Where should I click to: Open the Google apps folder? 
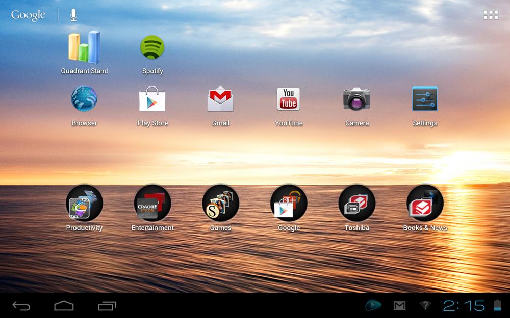[x=289, y=204]
